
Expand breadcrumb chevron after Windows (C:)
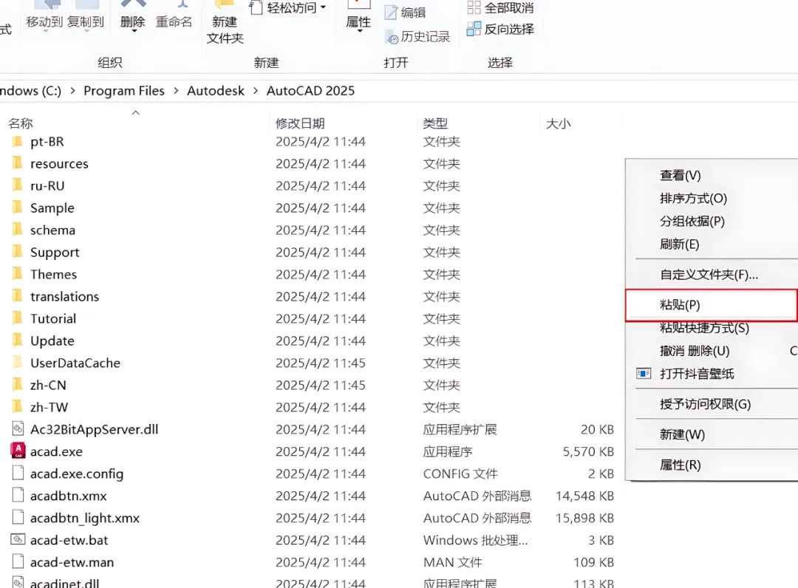[x=72, y=91]
